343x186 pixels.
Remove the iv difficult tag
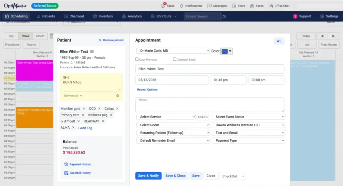pyautogui.click(x=78, y=121)
